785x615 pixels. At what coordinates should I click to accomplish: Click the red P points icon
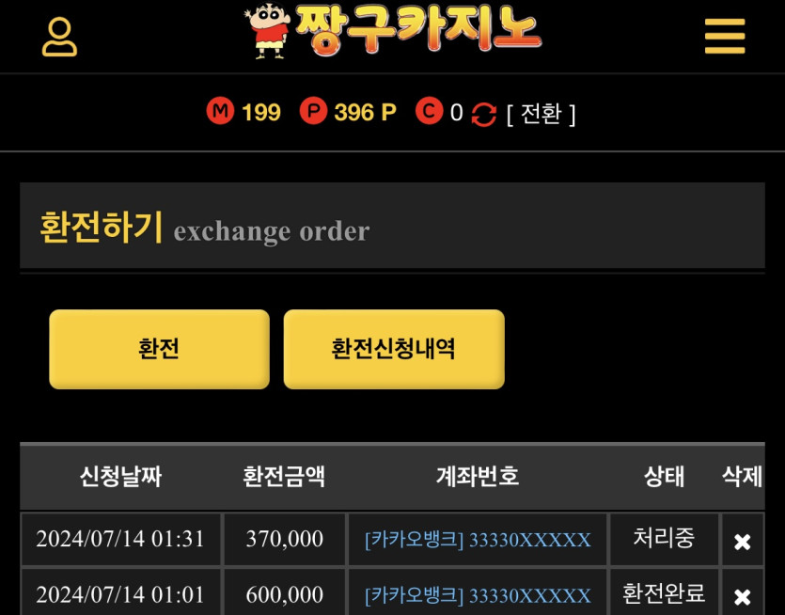click(x=313, y=111)
